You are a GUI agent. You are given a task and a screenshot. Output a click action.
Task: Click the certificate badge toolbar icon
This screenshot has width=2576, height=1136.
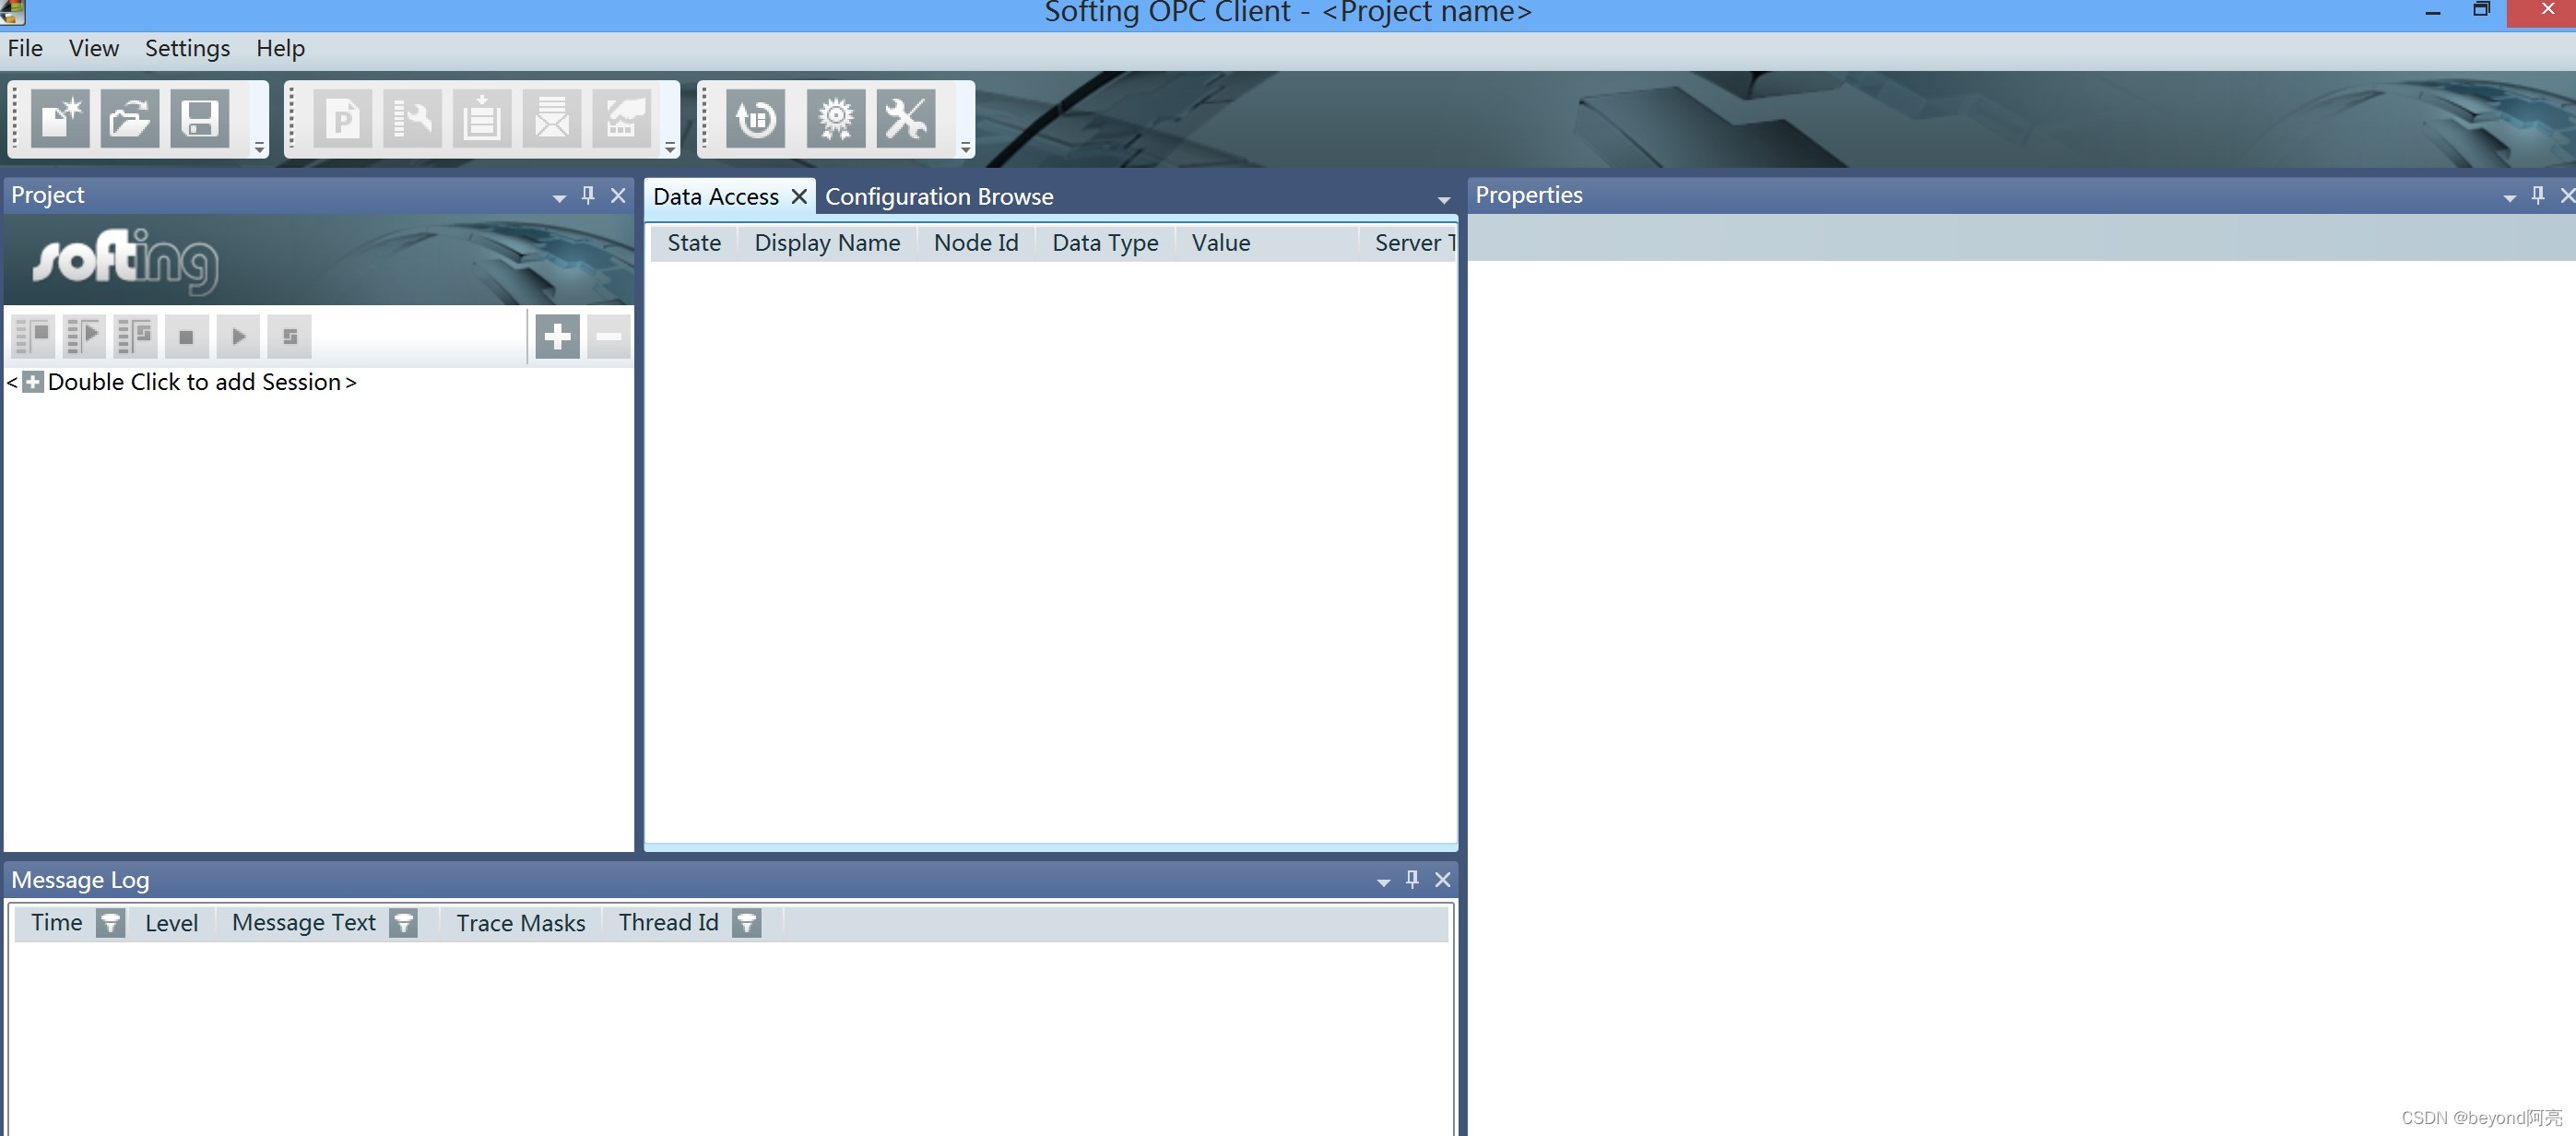(x=835, y=119)
